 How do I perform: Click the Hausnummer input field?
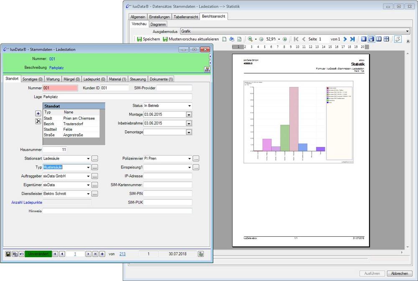(x=54, y=149)
